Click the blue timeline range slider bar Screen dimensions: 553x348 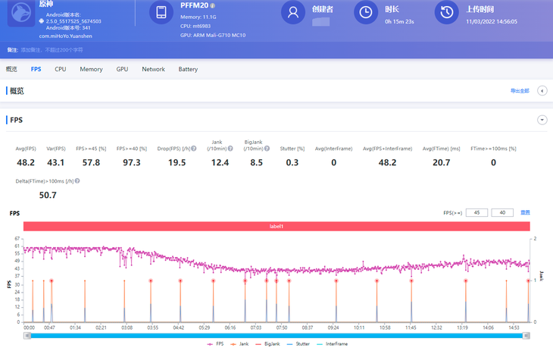(276, 334)
